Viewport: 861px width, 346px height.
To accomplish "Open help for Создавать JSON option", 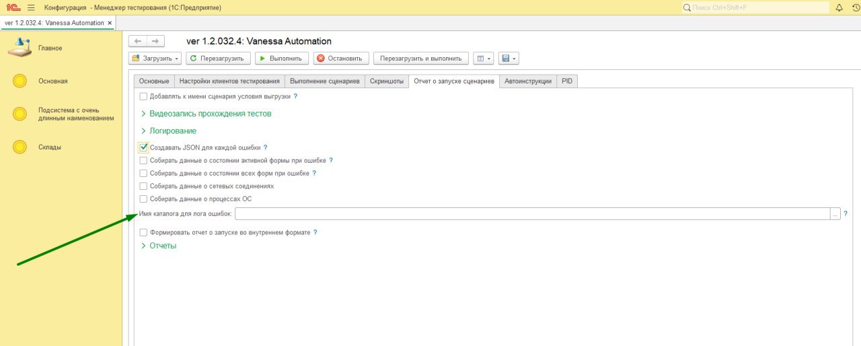I will [265, 147].
